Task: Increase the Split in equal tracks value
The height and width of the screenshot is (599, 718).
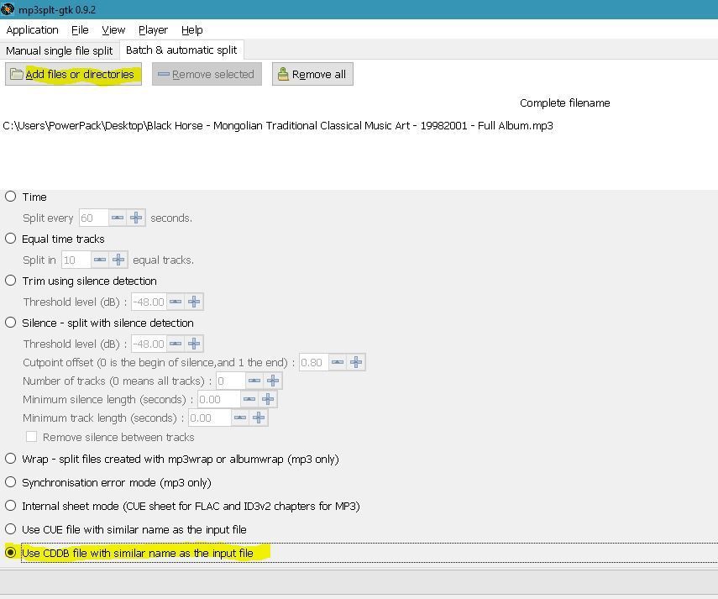Action: (118, 260)
